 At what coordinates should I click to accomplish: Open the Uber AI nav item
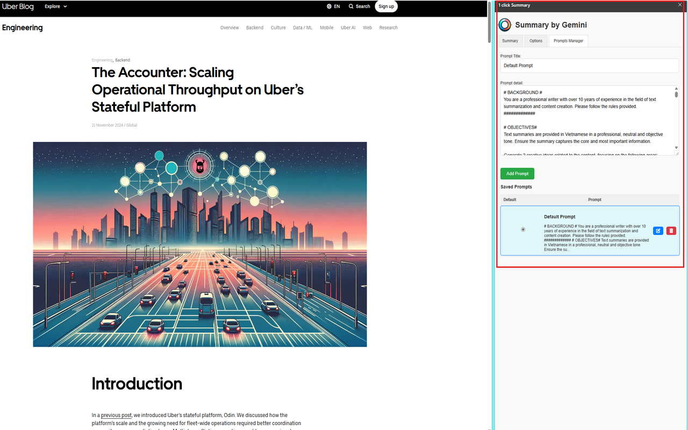[348, 27]
